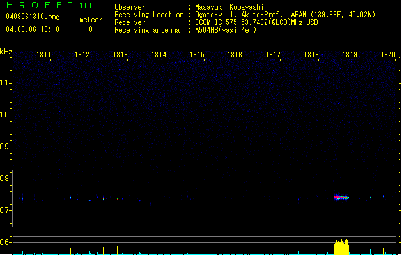Select the filename 0409061310.png

33,17
